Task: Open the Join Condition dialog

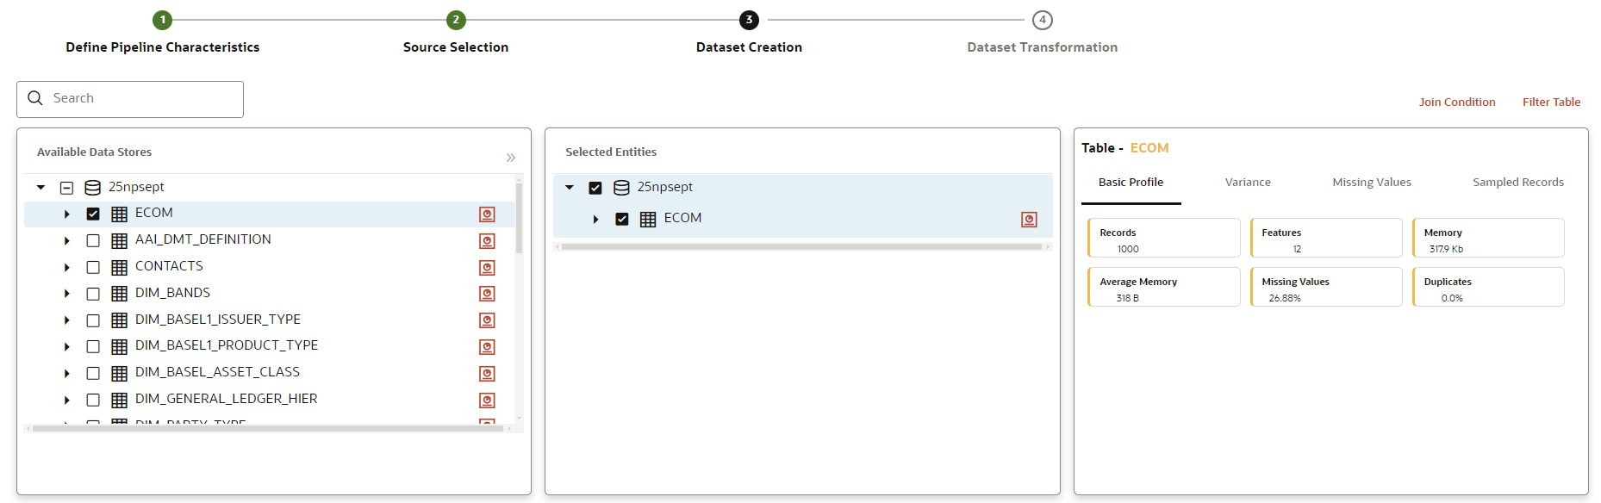Action: [x=1456, y=102]
